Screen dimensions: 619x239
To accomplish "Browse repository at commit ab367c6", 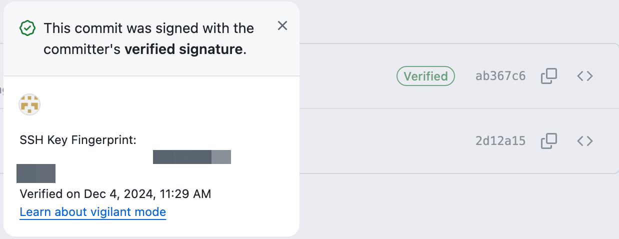I will [585, 76].
